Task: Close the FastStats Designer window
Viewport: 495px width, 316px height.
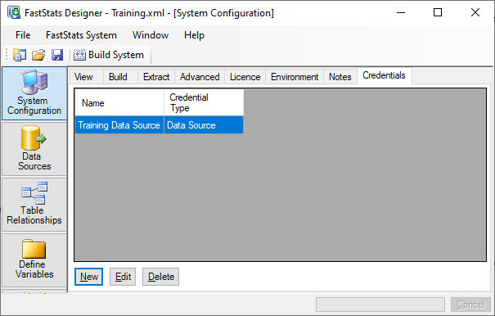Action: point(475,12)
